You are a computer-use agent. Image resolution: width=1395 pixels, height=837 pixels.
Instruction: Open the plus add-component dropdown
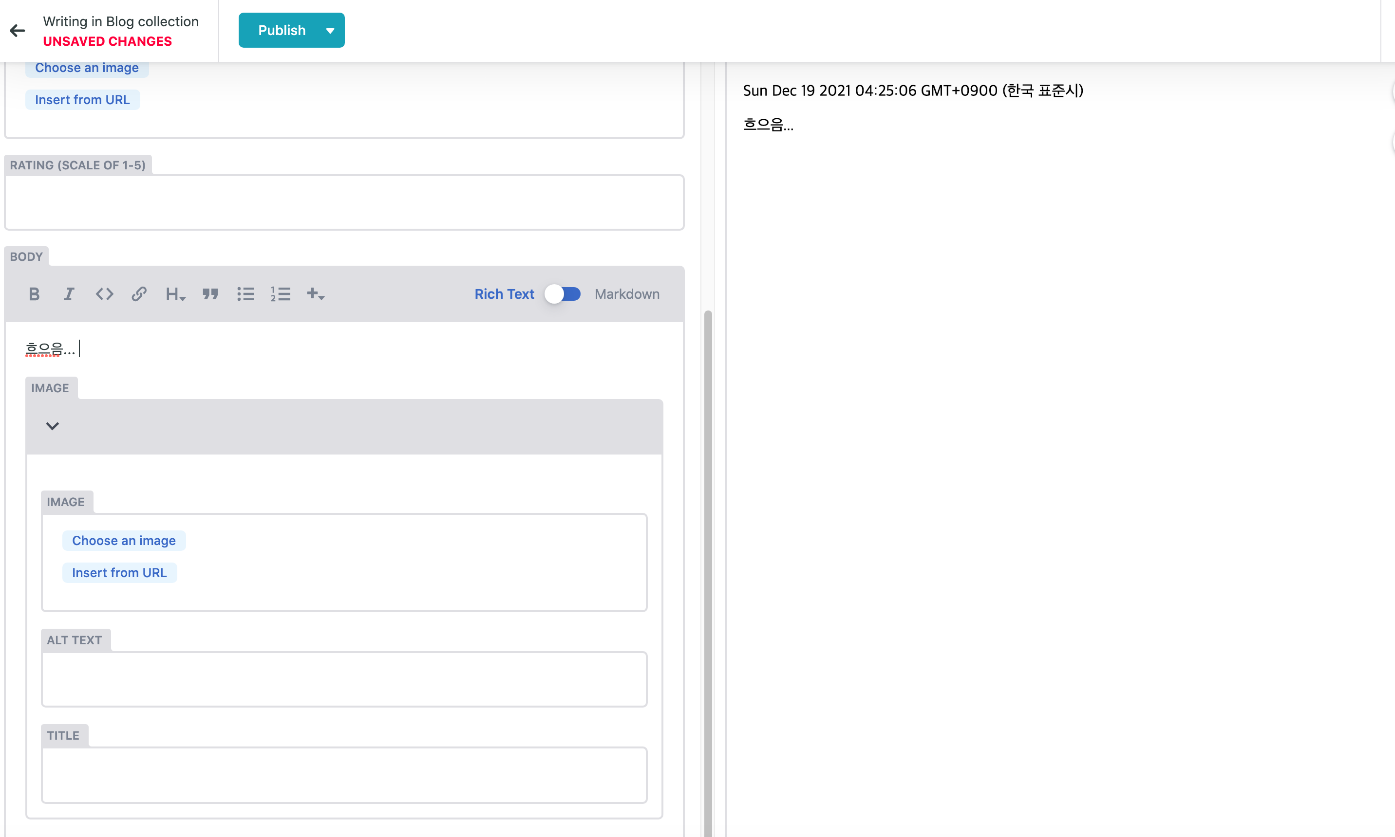(x=315, y=294)
